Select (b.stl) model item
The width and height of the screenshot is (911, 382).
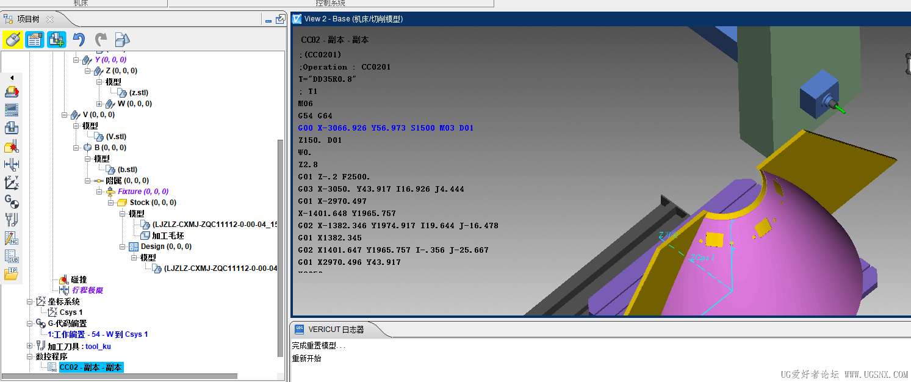pyautogui.click(x=128, y=170)
